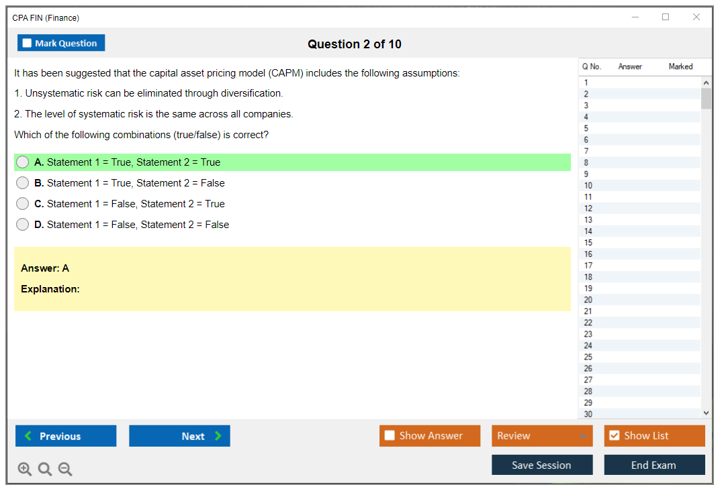Screen dimensions: 722x493
Task: Click the zoom reset magnifier icon
Action: pos(45,469)
